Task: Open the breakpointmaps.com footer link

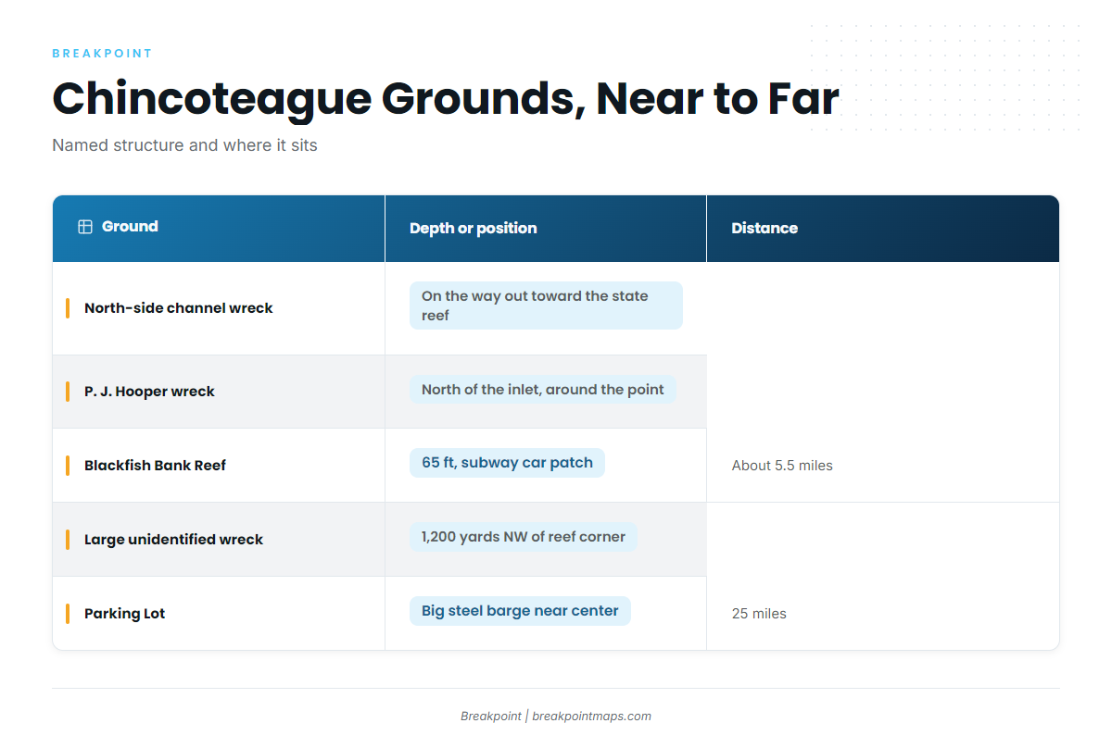Action: click(x=591, y=717)
